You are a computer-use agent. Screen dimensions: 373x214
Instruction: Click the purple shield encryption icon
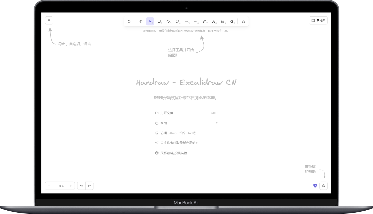(x=315, y=186)
